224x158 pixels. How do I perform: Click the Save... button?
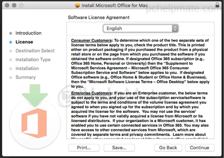(119, 148)
